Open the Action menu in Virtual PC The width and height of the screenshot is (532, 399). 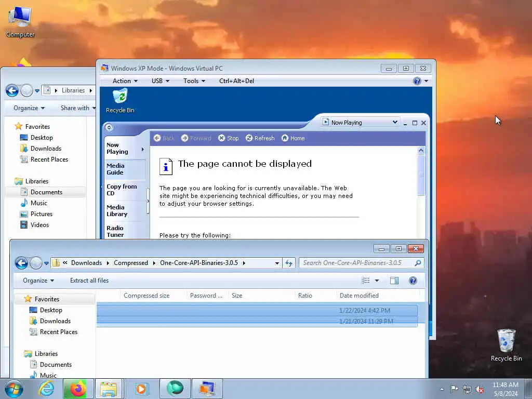tap(125, 81)
